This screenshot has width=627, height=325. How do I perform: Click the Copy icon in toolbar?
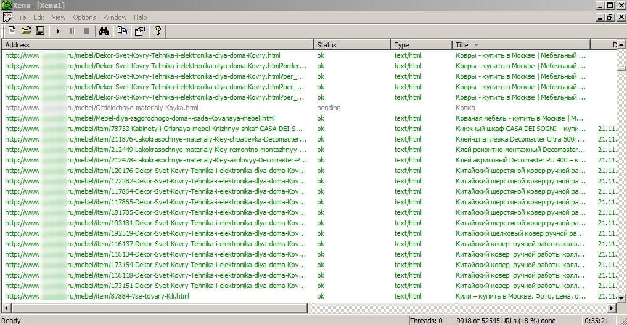122,30
